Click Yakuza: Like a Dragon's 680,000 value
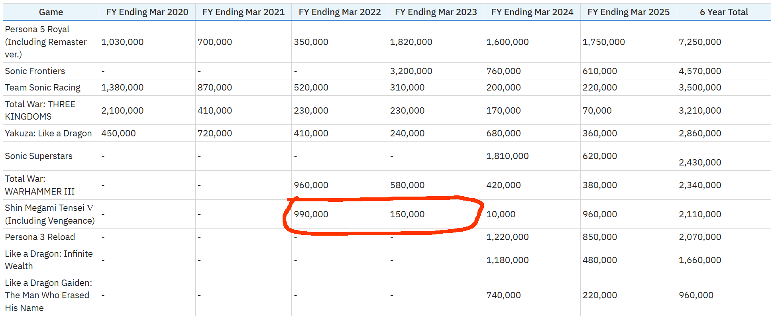This screenshot has width=774, height=317. (503, 133)
